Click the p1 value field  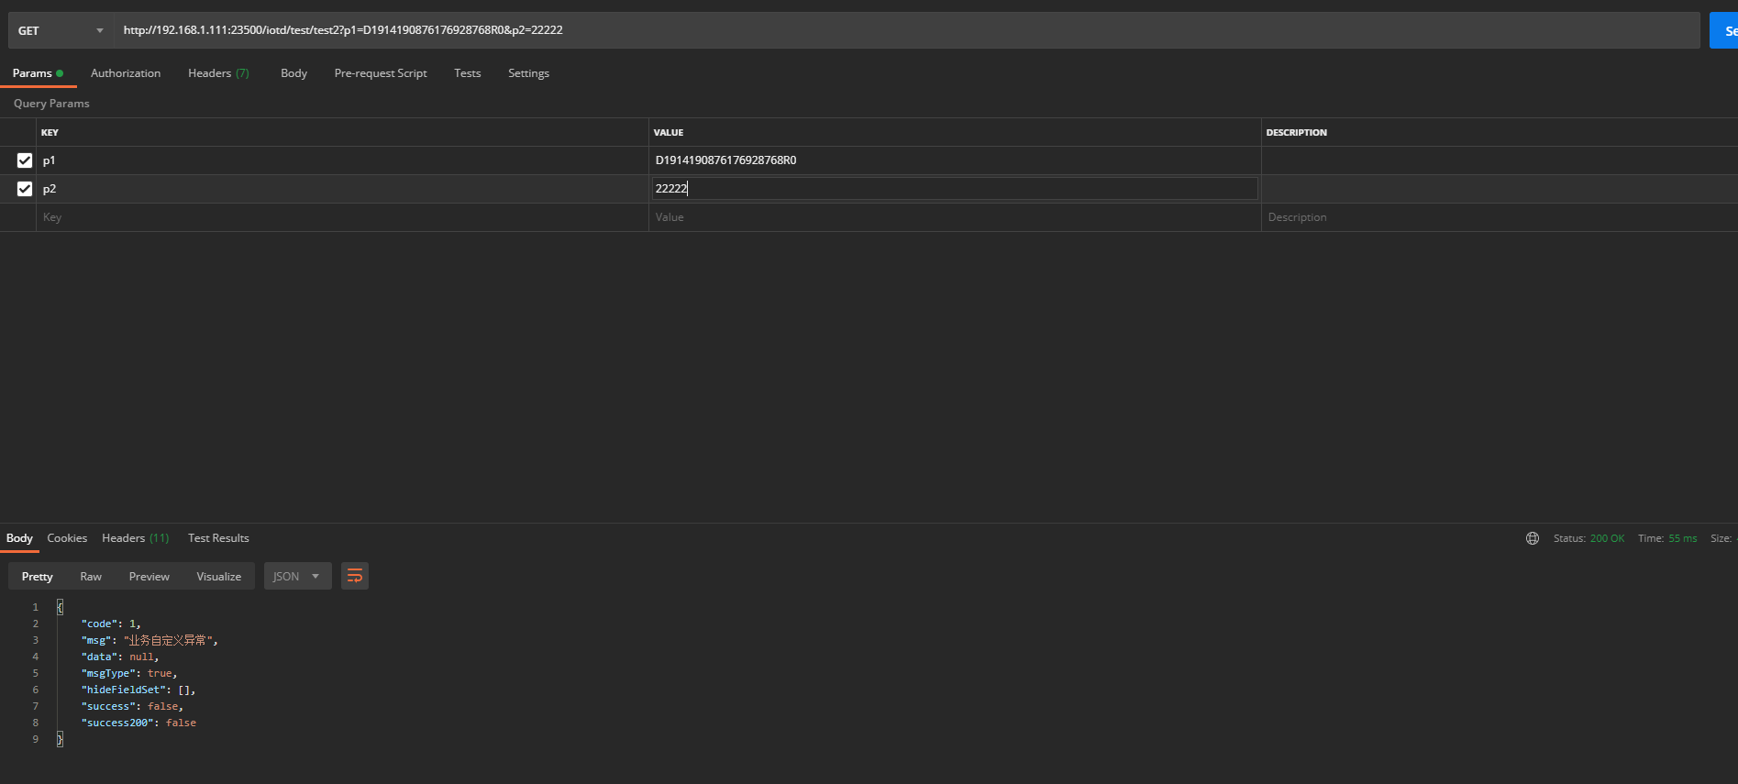click(x=954, y=160)
